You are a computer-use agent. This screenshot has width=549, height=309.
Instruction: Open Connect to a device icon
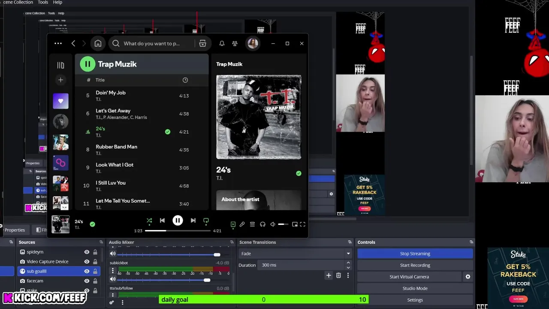(x=262, y=224)
